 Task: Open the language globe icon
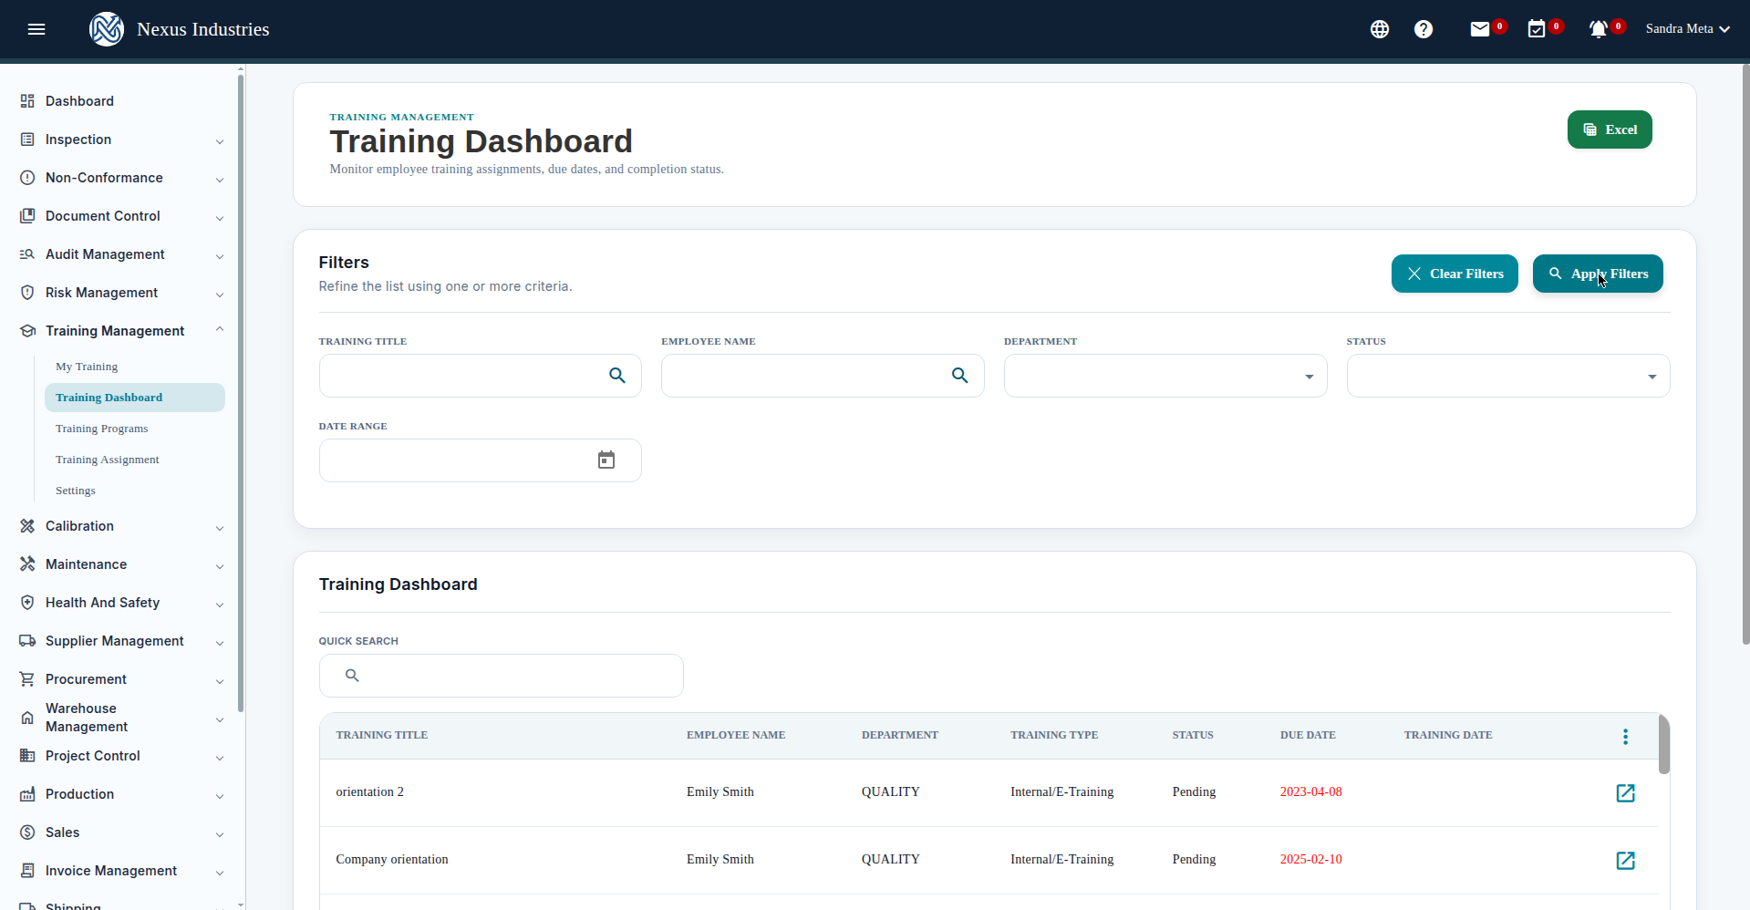(1380, 29)
